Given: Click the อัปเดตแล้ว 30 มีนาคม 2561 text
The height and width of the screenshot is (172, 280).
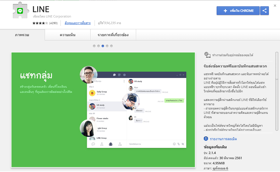Looking at the screenshot, I should click(223, 158).
